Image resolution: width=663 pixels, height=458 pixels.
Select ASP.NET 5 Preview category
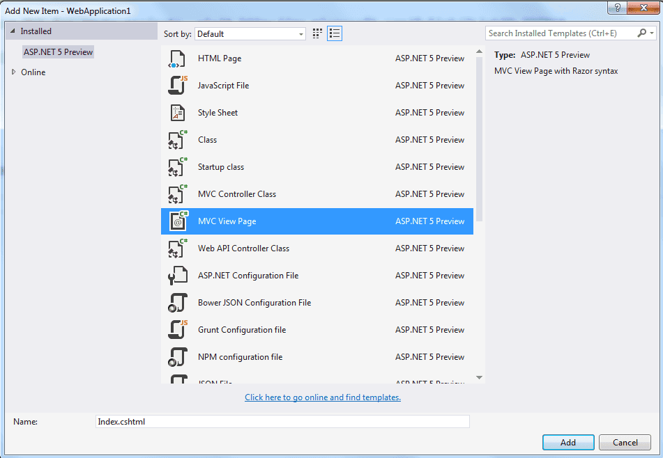pos(58,52)
